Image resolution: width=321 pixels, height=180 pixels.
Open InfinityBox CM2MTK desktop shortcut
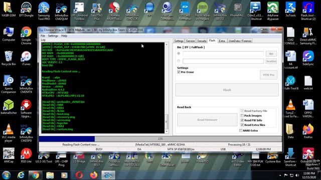[x=26, y=84]
